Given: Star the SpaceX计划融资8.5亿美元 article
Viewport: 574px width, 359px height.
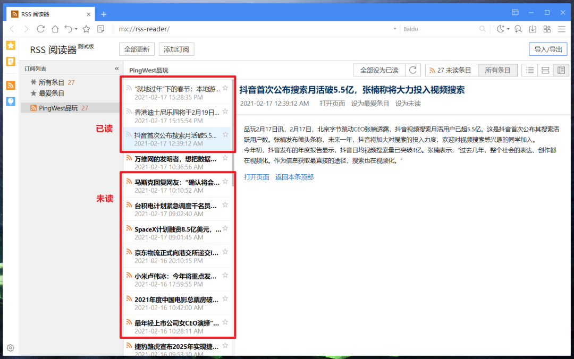Looking at the screenshot, I should [x=225, y=228].
